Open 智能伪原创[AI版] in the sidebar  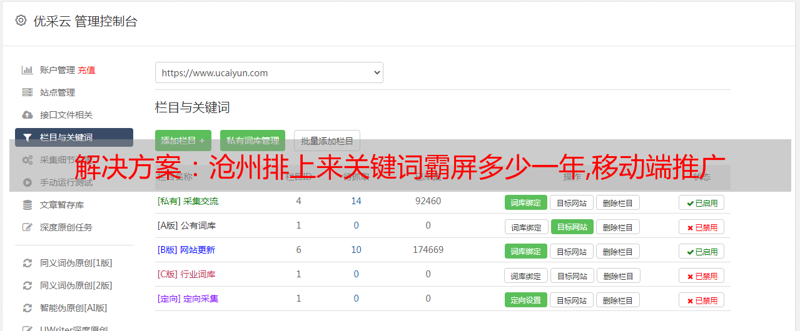(x=74, y=308)
